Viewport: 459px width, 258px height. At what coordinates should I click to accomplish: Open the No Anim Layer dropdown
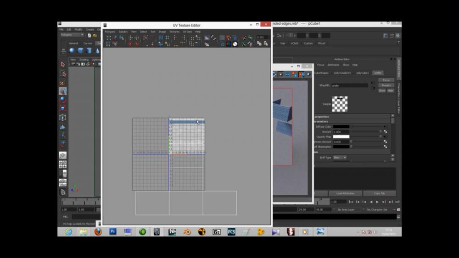click(347, 209)
